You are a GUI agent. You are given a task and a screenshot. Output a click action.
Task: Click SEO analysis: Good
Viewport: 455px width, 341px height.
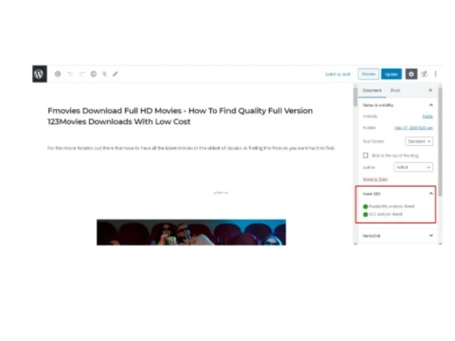tap(383, 214)
